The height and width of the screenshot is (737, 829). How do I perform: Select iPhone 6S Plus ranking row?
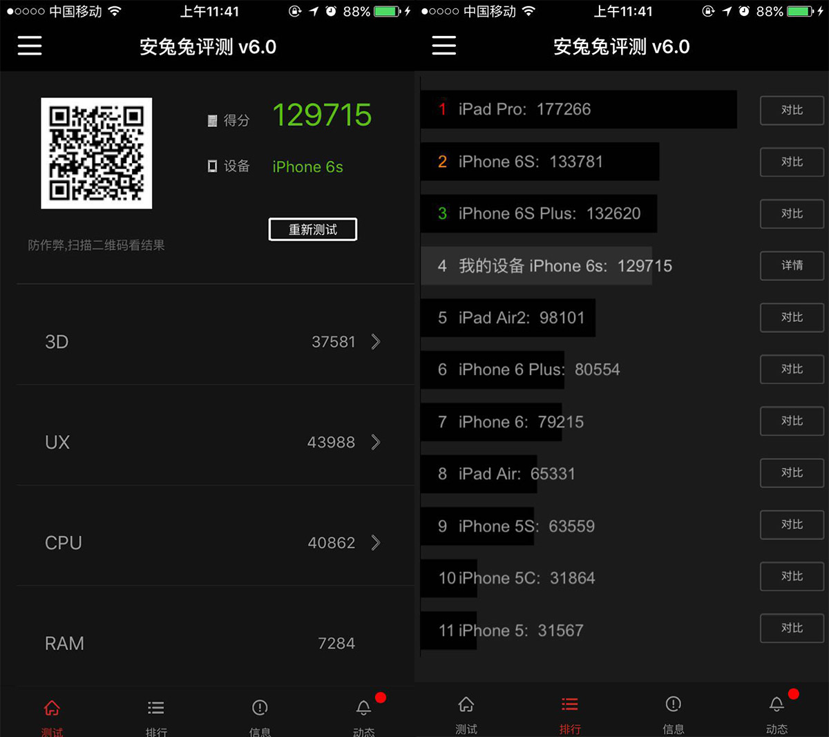pos(539,213)
